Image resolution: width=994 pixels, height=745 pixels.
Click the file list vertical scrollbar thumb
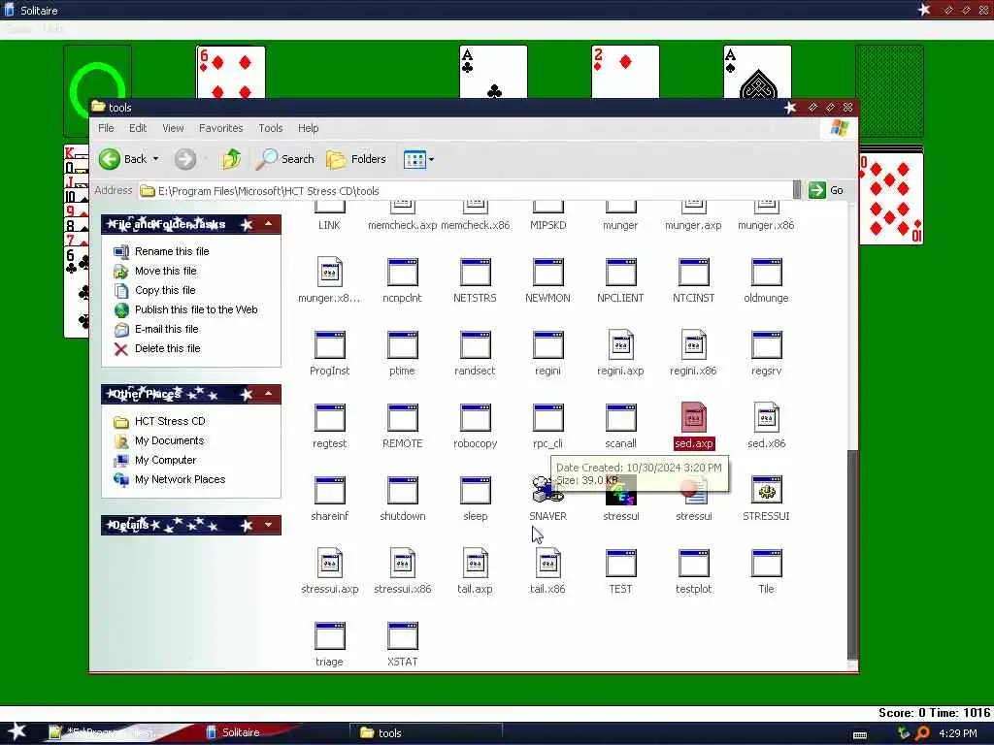[x=852, y=555]
